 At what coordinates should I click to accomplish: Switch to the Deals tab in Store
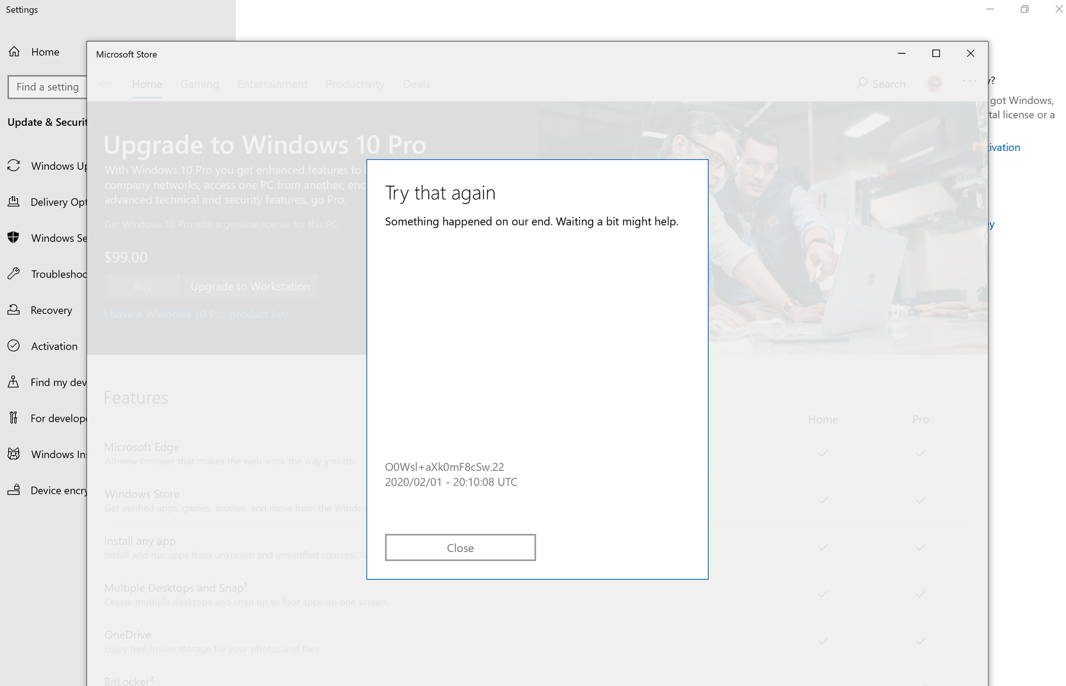[x=416, y=84]
